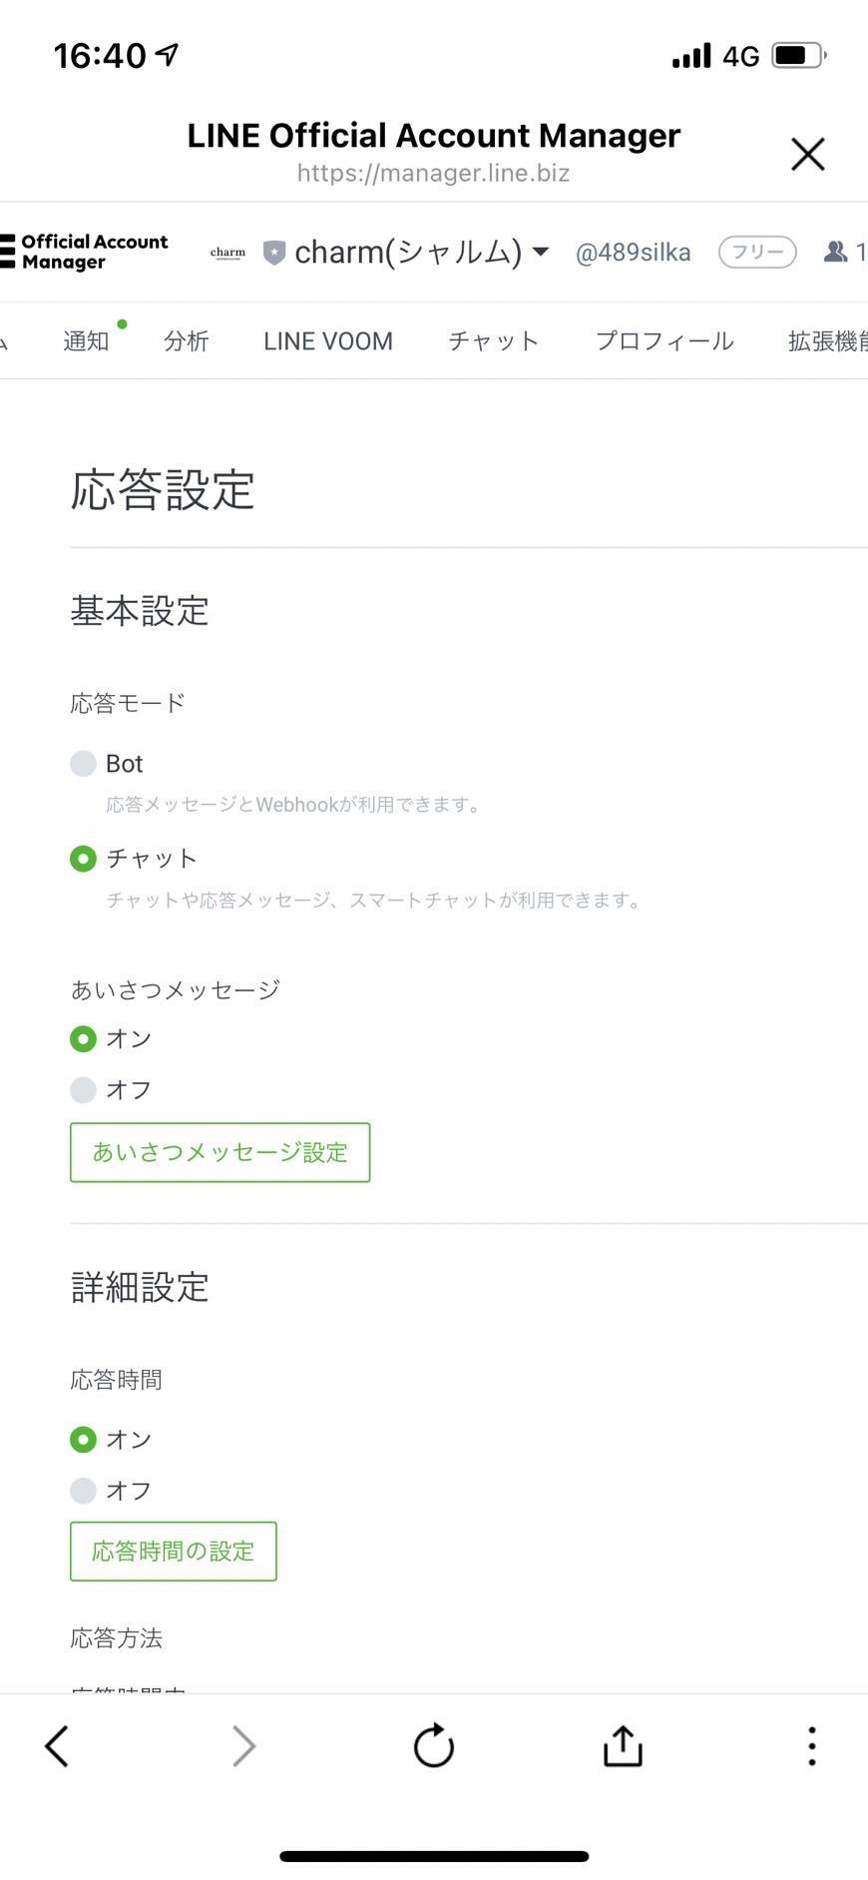The image size is (868, 1880).
Task: Click the friends count person icon
Action: tap(835, 252)
